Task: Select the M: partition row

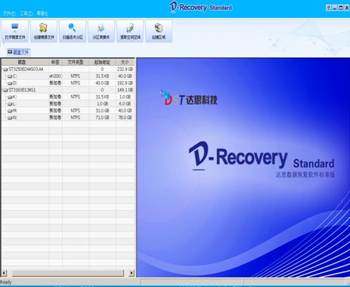Action: [x=68, y=110]
